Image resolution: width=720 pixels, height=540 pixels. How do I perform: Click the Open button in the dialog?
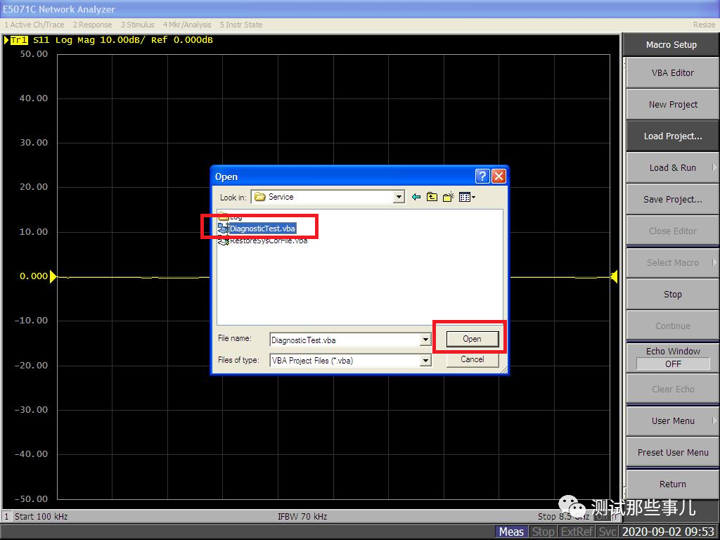[x=472, y=339]
